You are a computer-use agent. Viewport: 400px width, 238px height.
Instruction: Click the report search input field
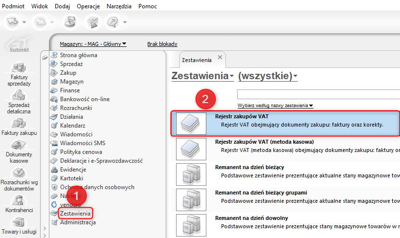click(318, 94)
